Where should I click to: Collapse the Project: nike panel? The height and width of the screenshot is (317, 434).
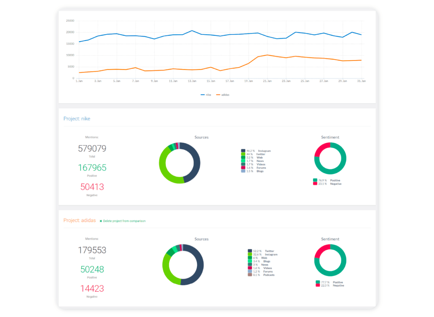point(77,119)
